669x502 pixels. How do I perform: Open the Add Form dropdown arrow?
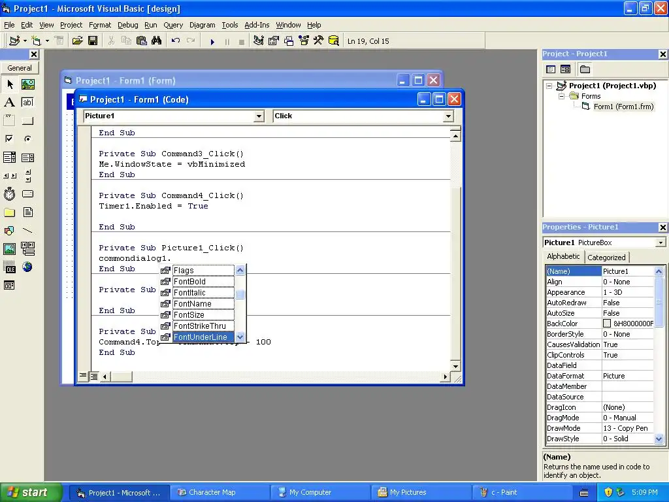(47, 41)
